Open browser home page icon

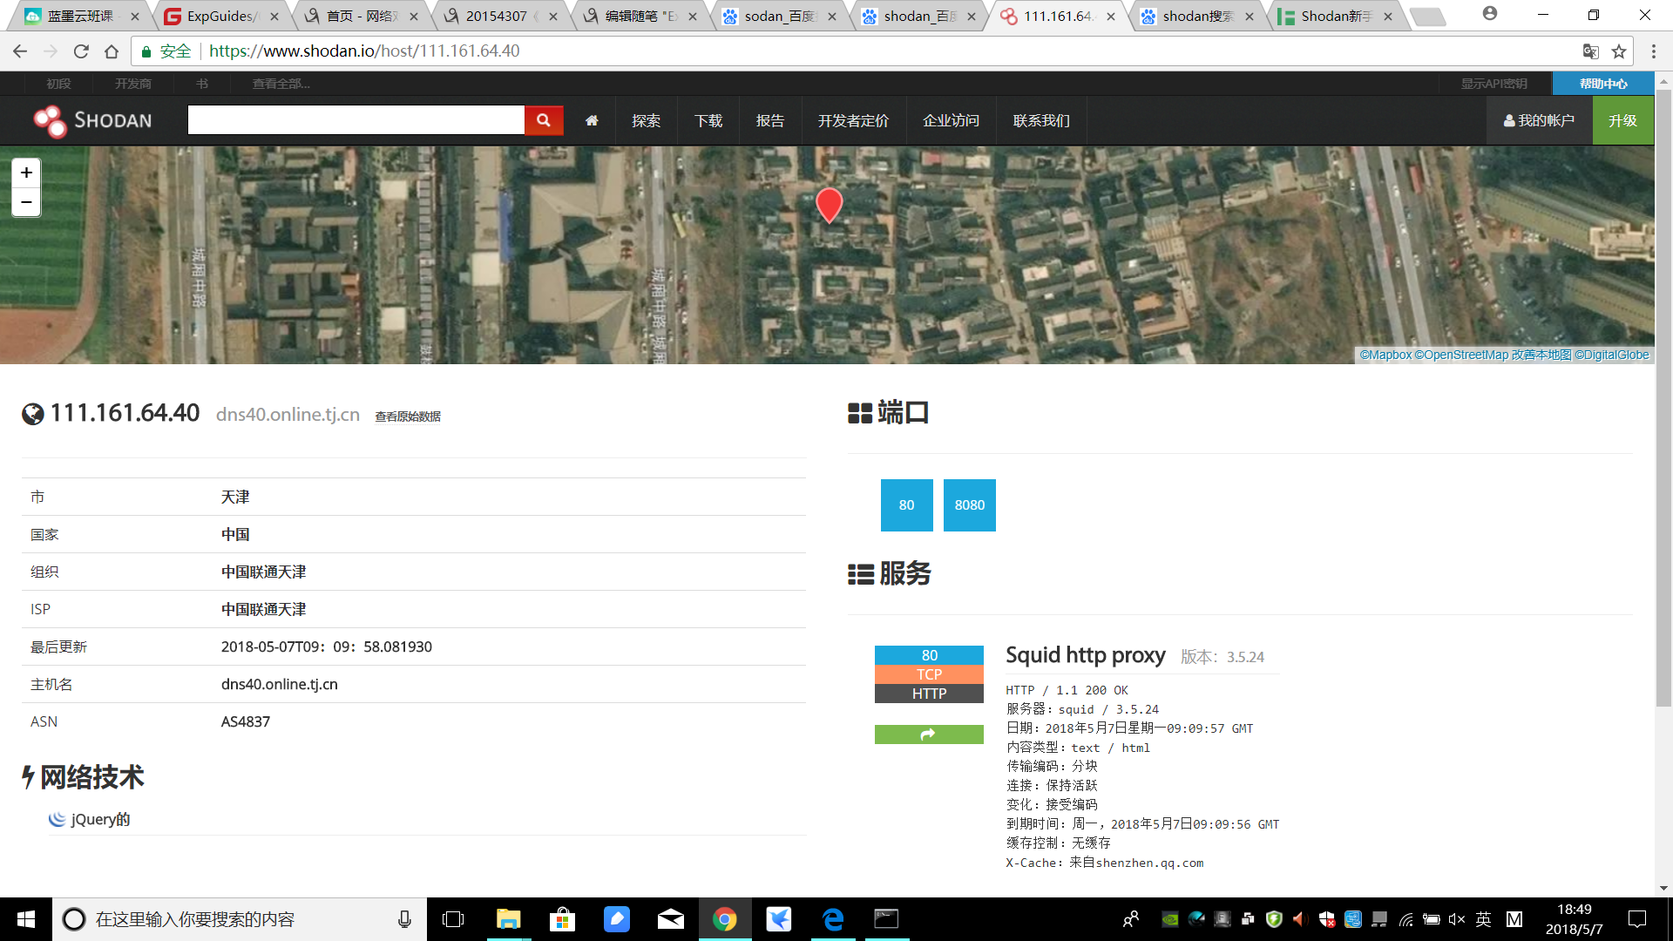point(112,51)
